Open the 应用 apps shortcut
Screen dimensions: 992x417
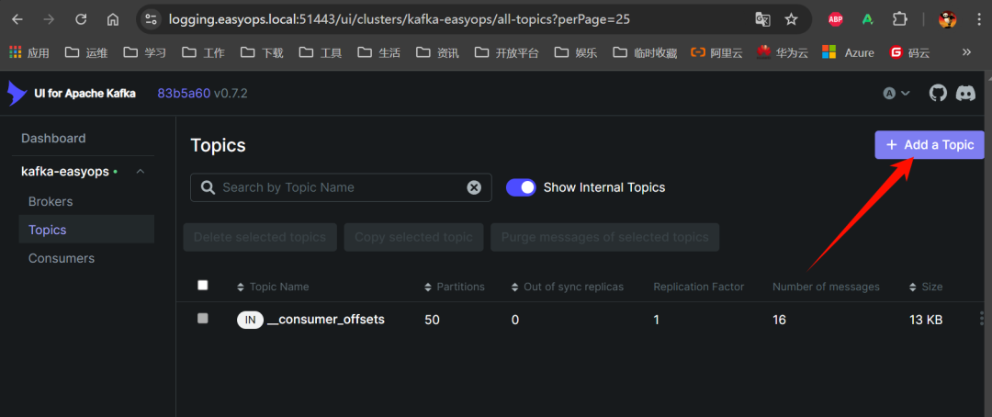[29, 52]
